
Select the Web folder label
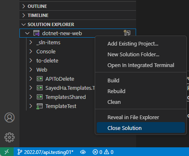tap(42, 70)
